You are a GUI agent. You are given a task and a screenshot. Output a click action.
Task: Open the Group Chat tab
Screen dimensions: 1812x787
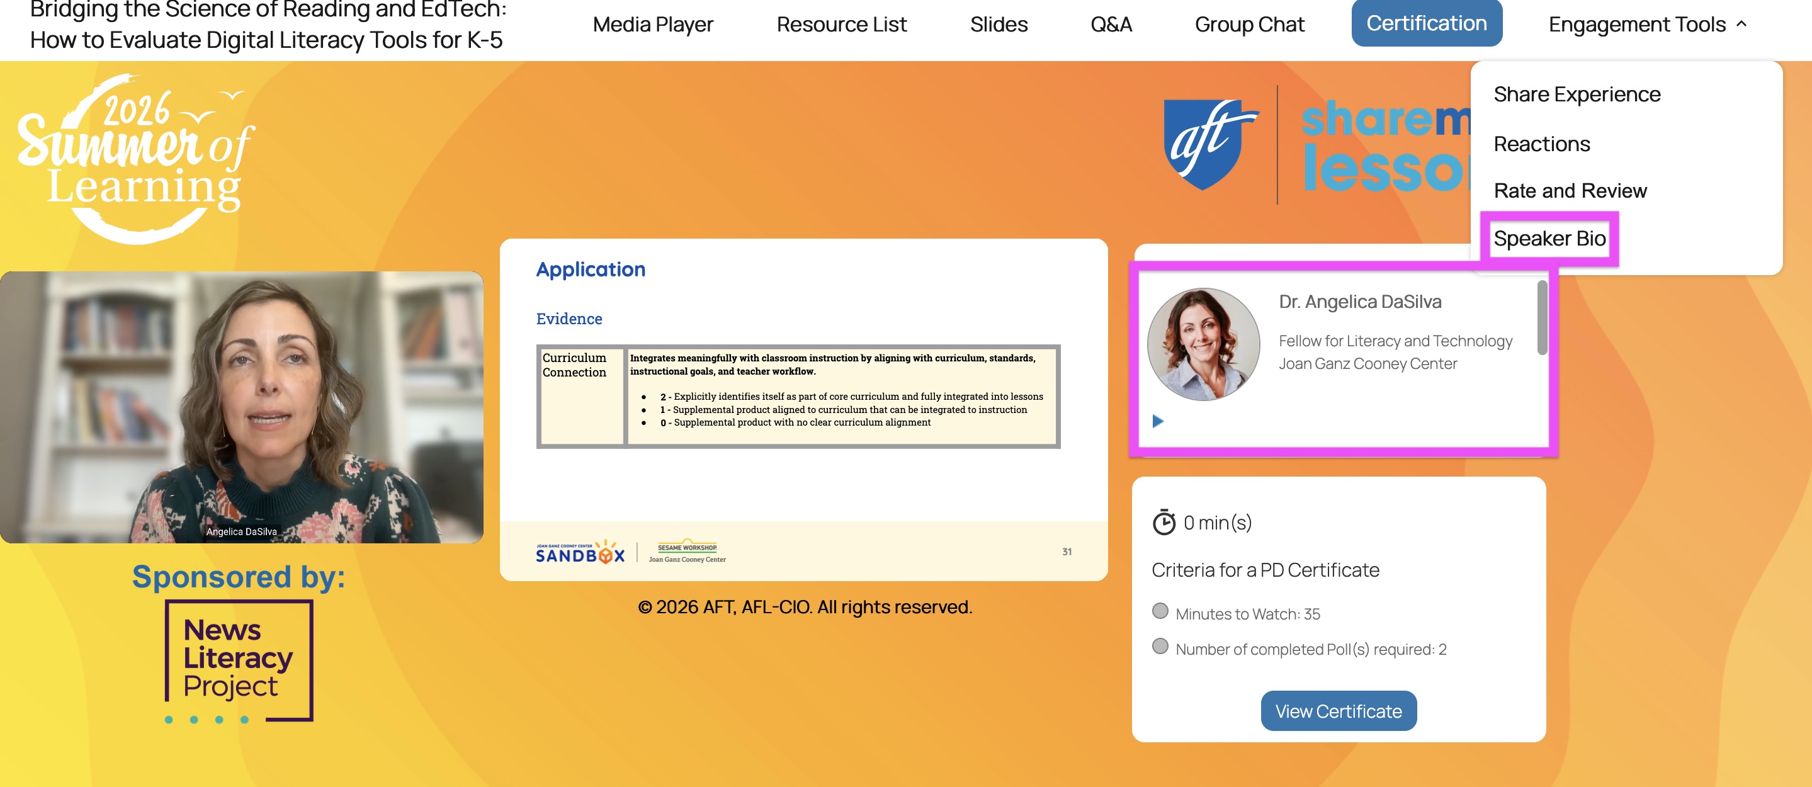pyautogui.click(x=1249, y=25)
